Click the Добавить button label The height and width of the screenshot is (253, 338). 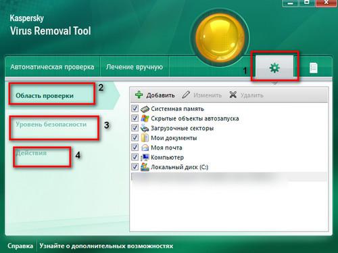click(x=160, y=95)
